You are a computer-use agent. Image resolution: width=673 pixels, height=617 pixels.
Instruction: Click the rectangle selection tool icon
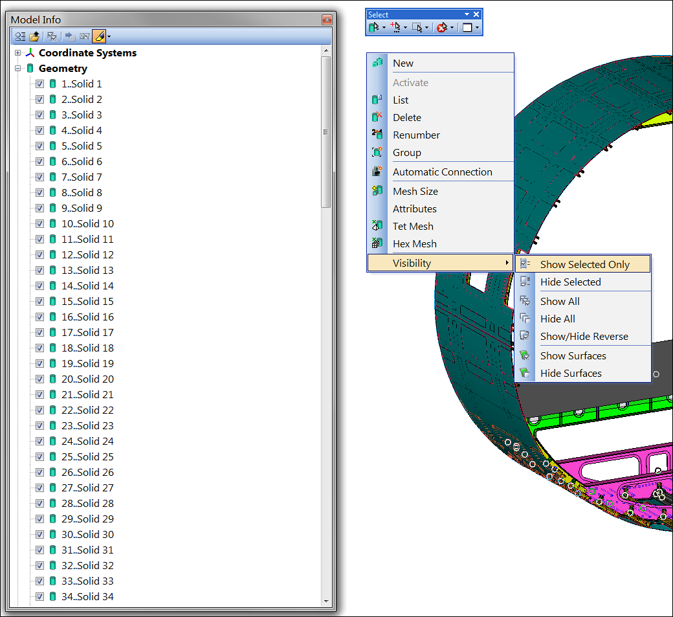tap(418, 27)
